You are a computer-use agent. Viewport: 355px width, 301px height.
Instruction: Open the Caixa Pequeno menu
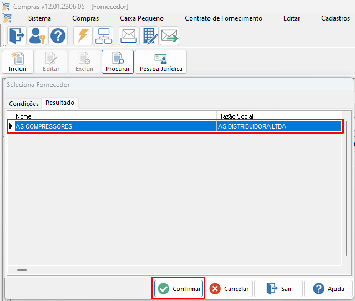click(142, 18)
